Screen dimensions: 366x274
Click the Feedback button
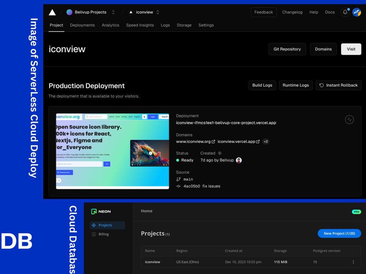pos(264,12)
